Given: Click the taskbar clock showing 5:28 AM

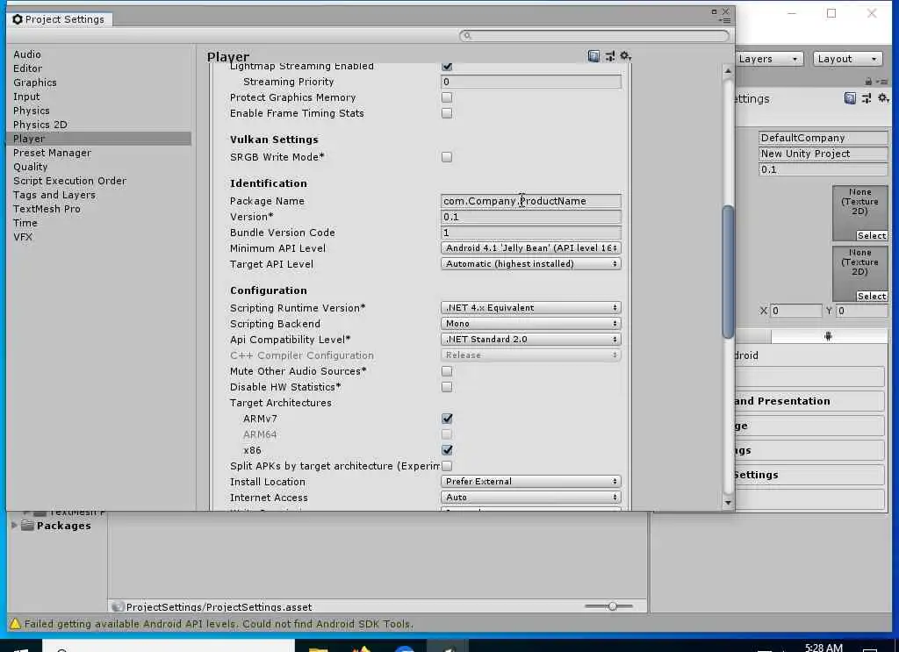Looking at the screenshot, I should pyautogui.click(x=823, y=647).
